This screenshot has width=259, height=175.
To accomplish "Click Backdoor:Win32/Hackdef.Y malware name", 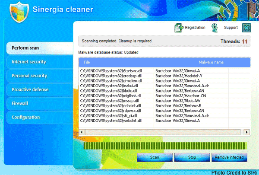I will [x=179, y=76].
